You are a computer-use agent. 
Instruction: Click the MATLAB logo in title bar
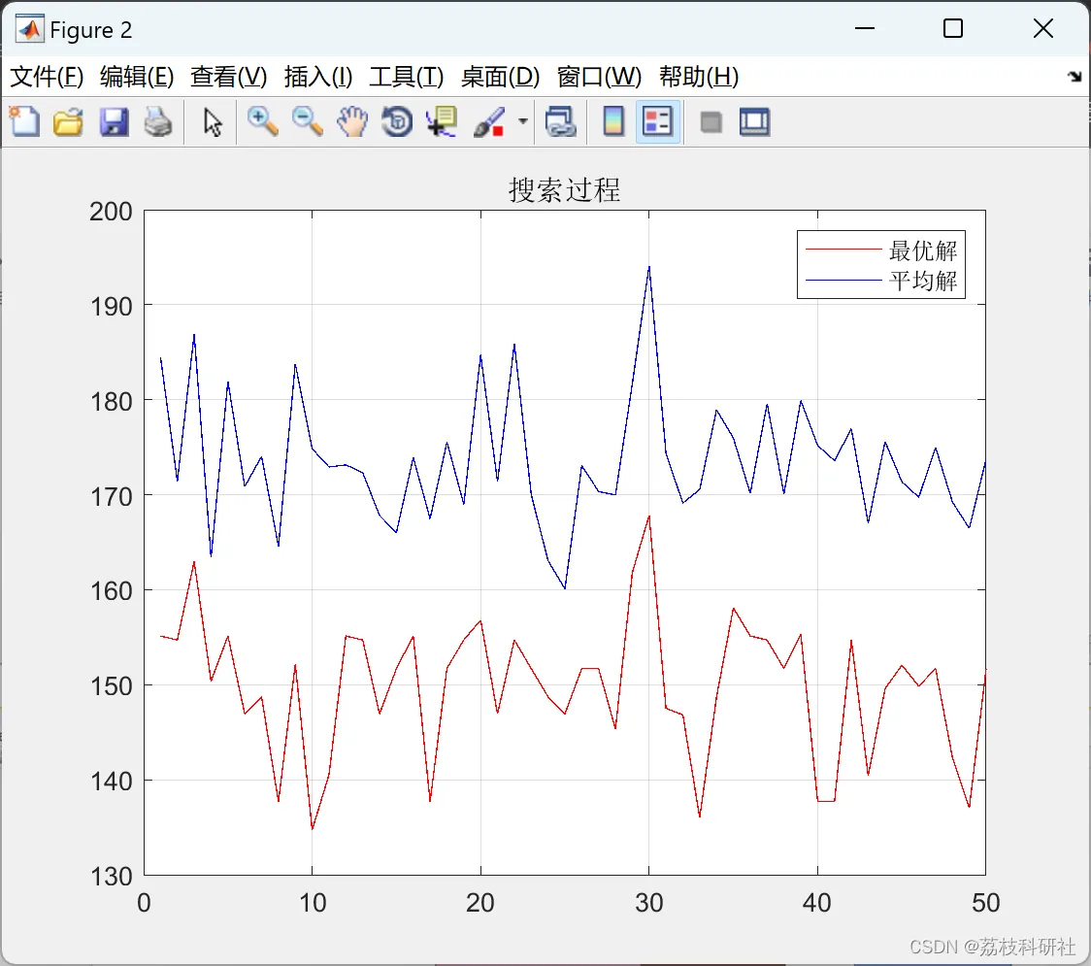pyautogui.click(x=30, y=29)
